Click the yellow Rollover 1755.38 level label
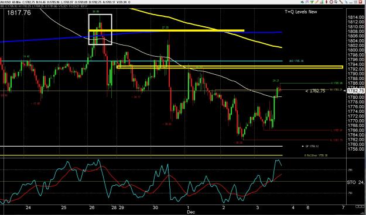Viewport: 366px width, 215px height. (x=316, y=155)
